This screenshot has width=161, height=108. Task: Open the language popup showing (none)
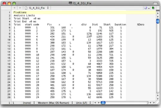(x=29, y=103)
